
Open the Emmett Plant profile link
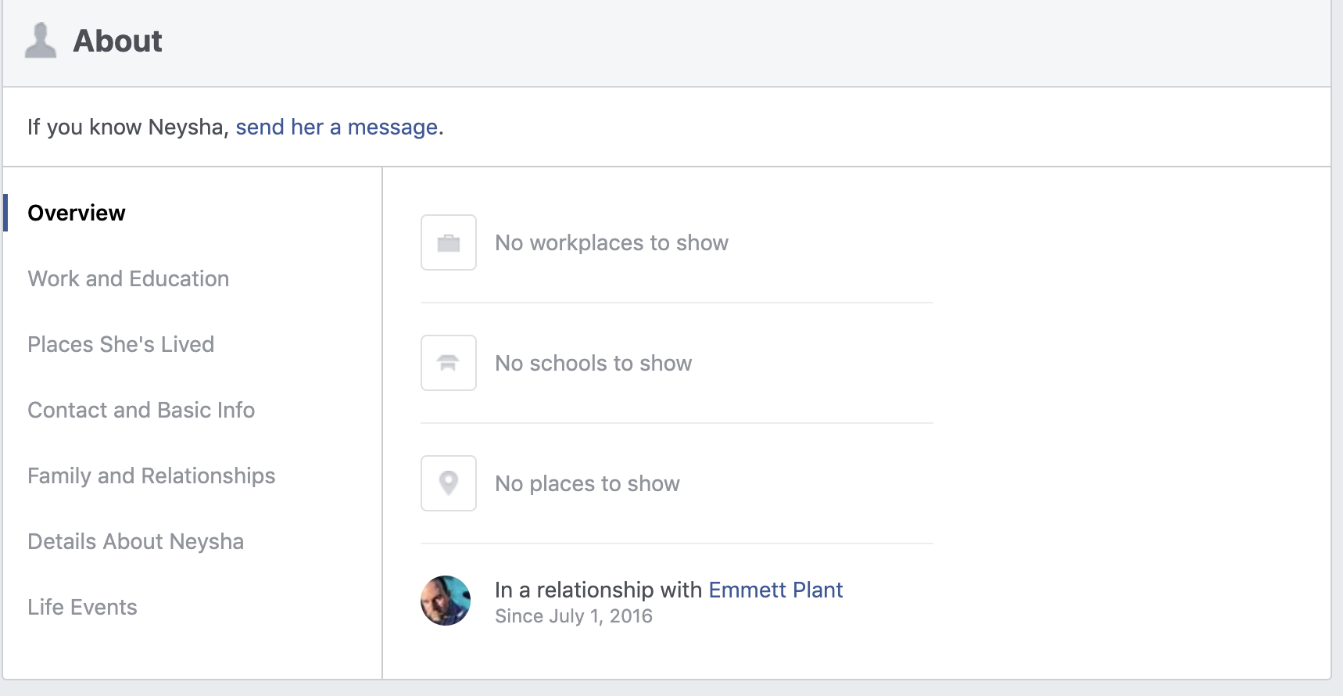(775, 590)
